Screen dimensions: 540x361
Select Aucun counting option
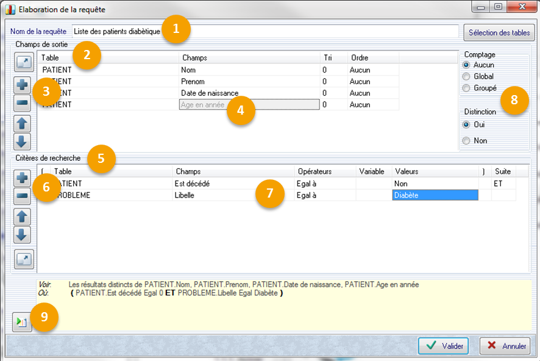[x=467, y=65]
